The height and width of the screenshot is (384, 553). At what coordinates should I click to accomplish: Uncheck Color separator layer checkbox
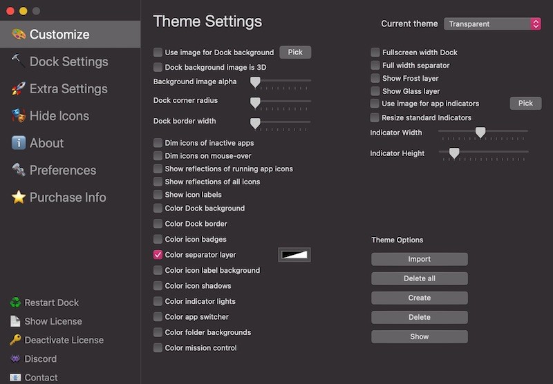coord(158,255)
